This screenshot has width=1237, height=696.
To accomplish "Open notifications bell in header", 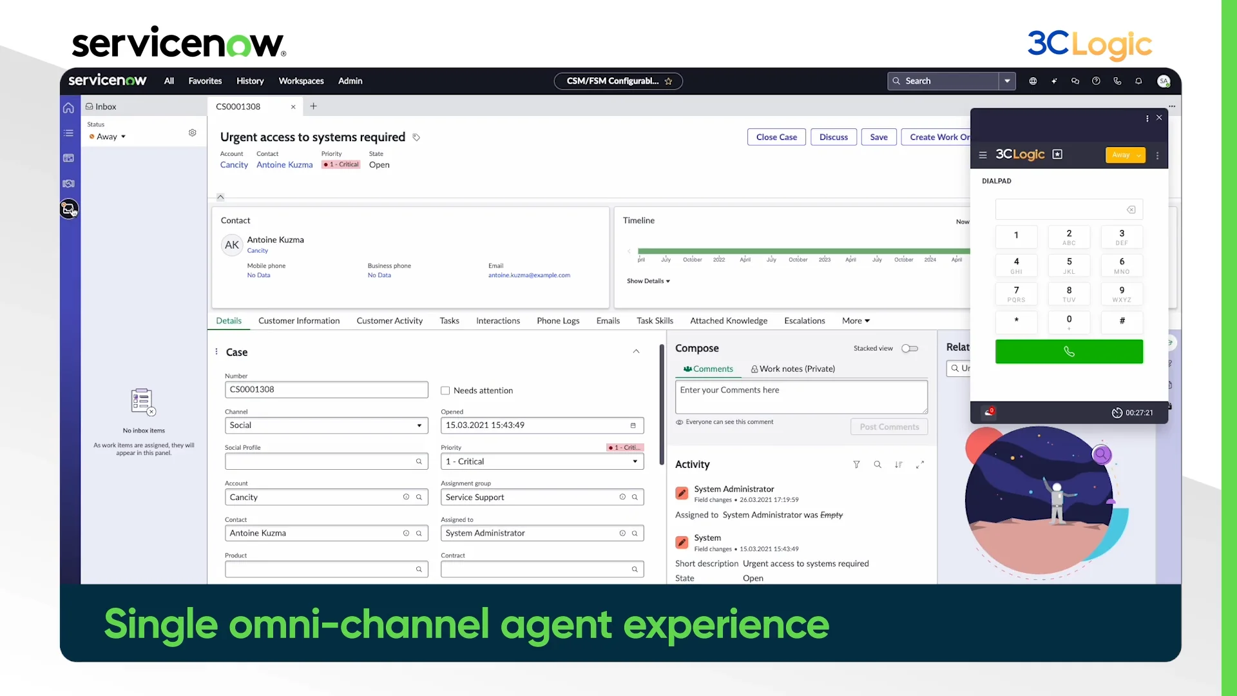I will 1138,81.
